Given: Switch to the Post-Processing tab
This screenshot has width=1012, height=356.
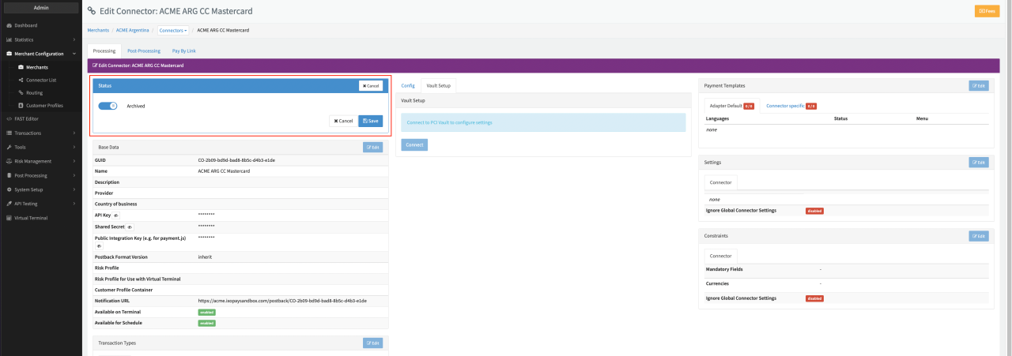Looking at the screenshot, I should coord(144,51).
